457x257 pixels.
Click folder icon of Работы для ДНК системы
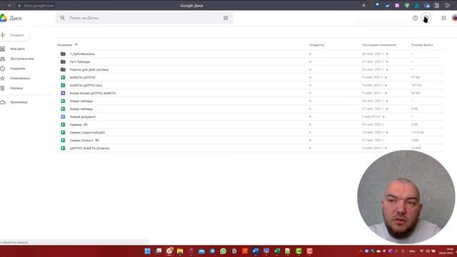[x=63, y=70]
